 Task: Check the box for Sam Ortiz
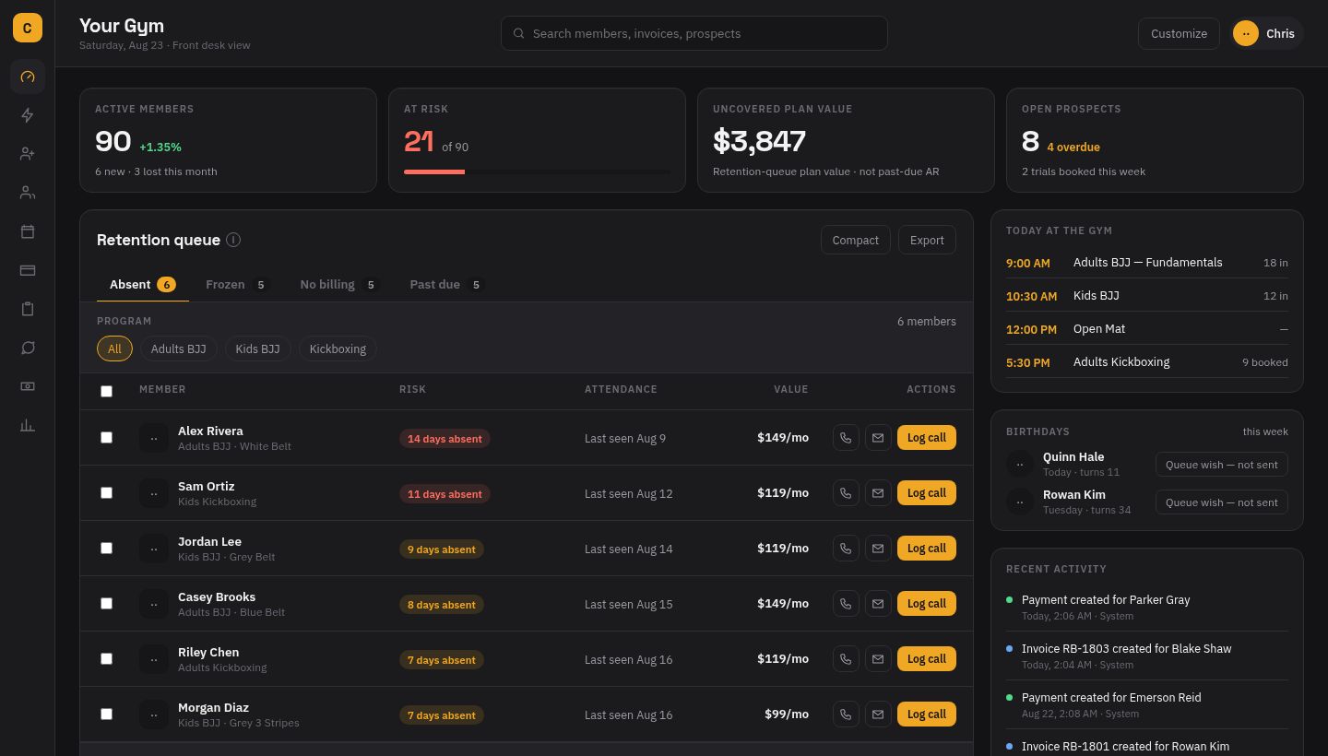[x=106, y=492]
